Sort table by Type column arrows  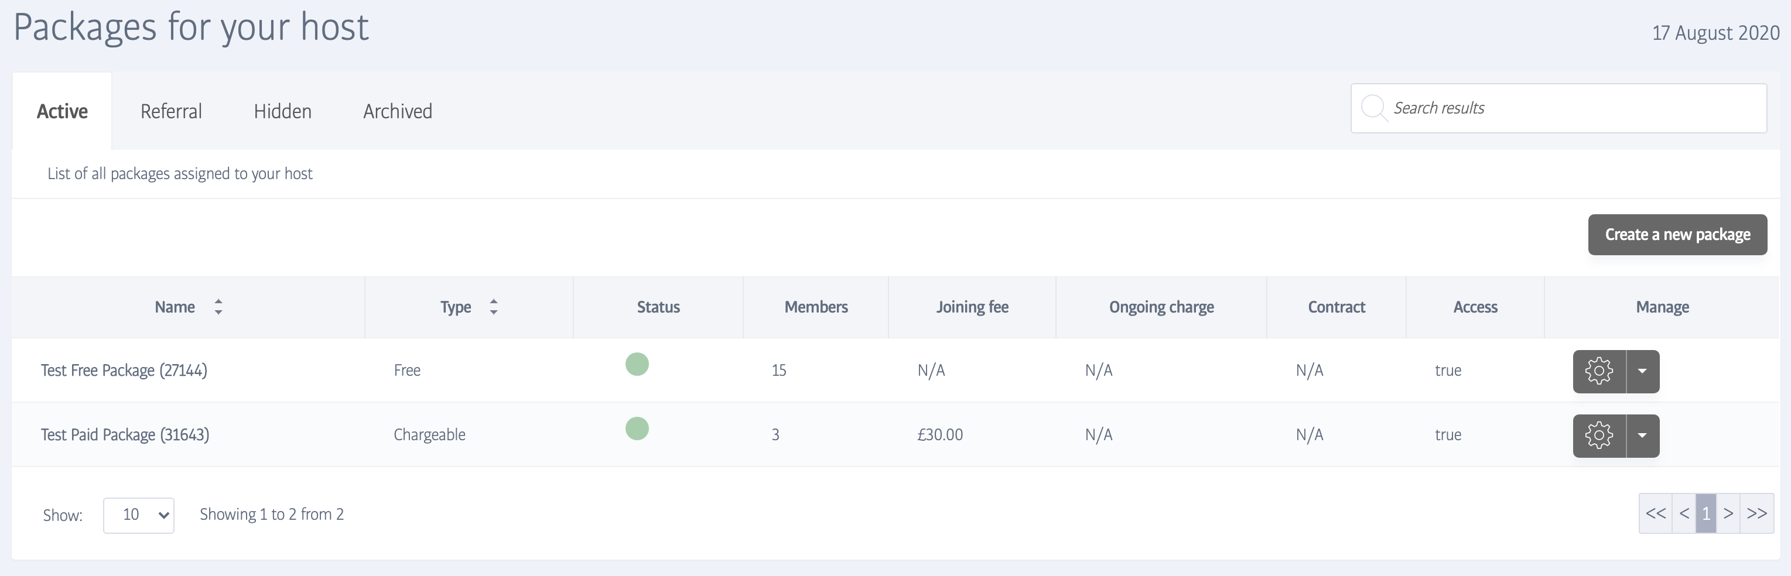pyautogui.click(x=494, y=307)
